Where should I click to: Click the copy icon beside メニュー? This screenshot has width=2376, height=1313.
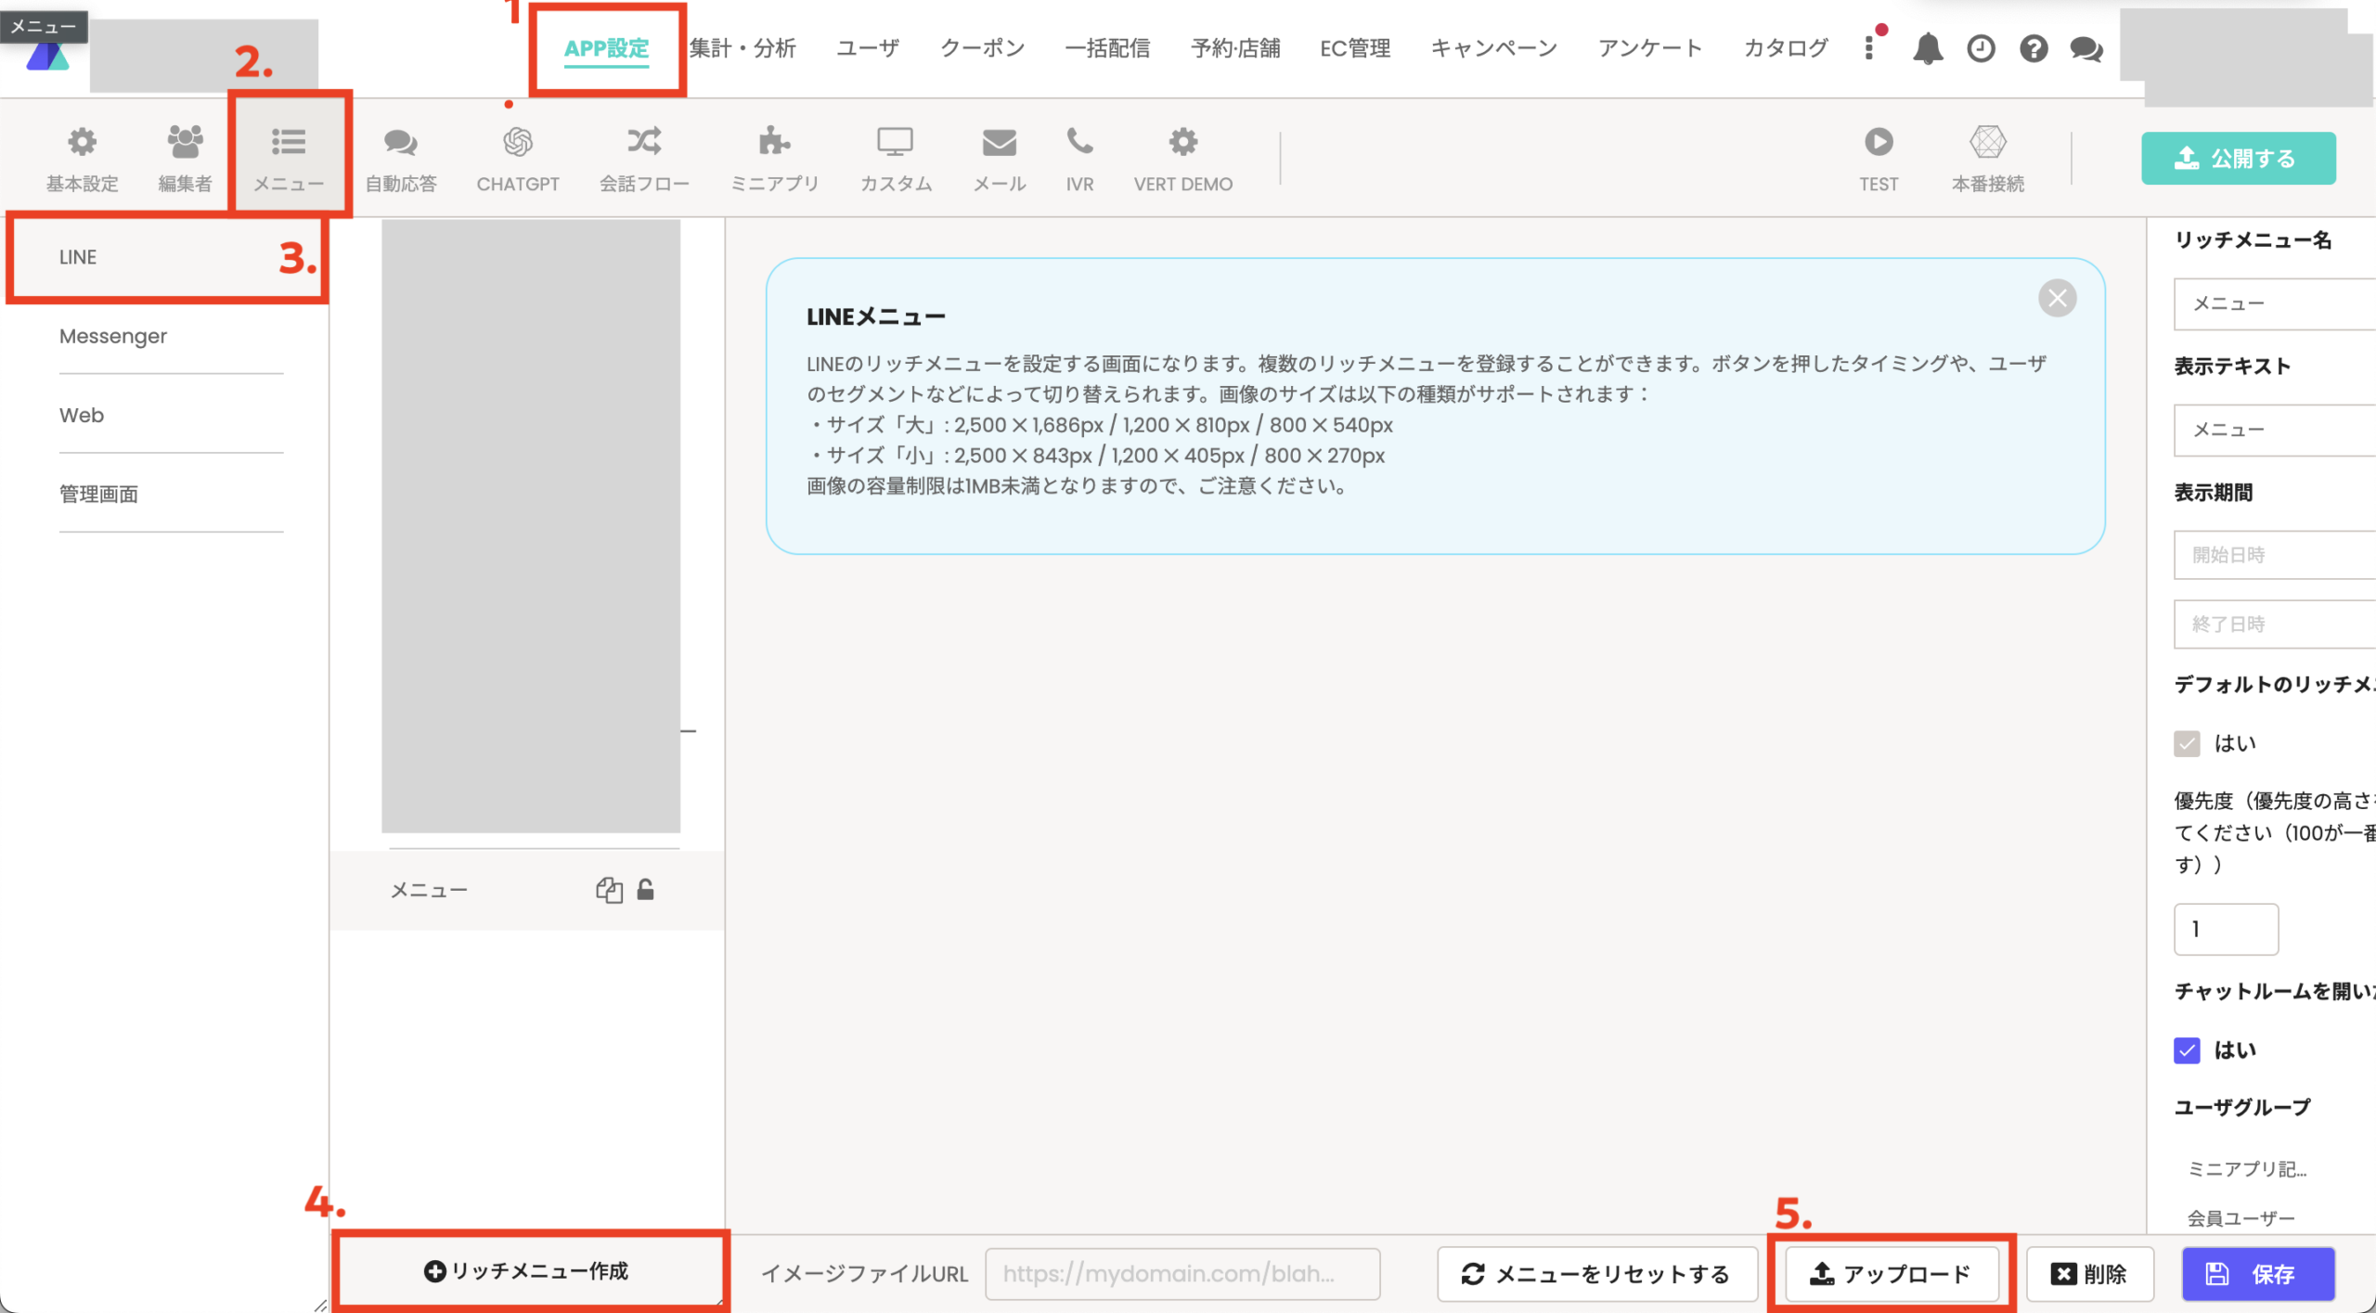click(609, 890)
